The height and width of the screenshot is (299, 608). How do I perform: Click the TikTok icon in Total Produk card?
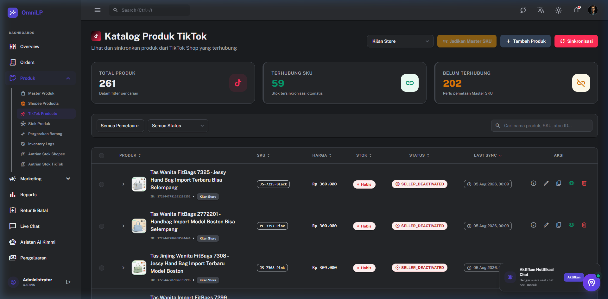238,83
